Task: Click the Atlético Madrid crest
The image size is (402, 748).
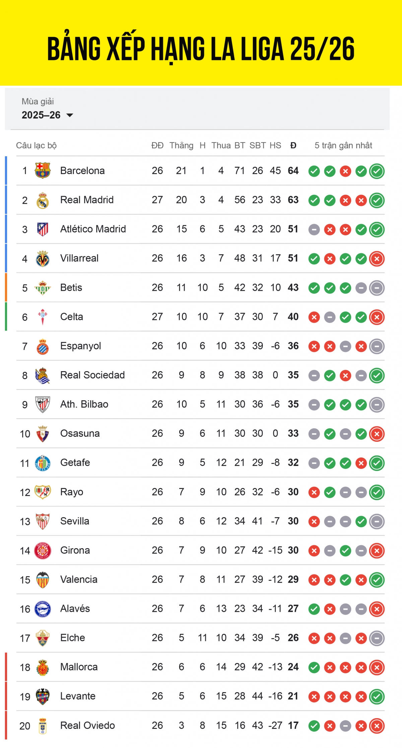Action: pyautogui.click(x=43, y=229)
